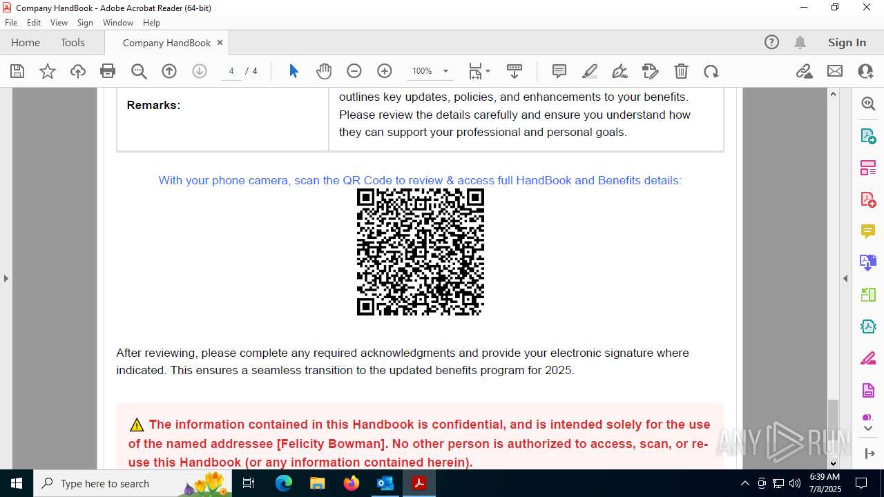Open the Export PDF tool in the right pane

coord(868,135)
